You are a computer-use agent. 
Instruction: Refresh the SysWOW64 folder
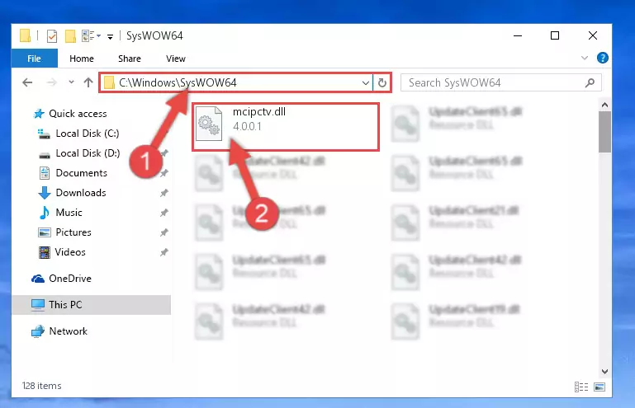click(381, 83)
